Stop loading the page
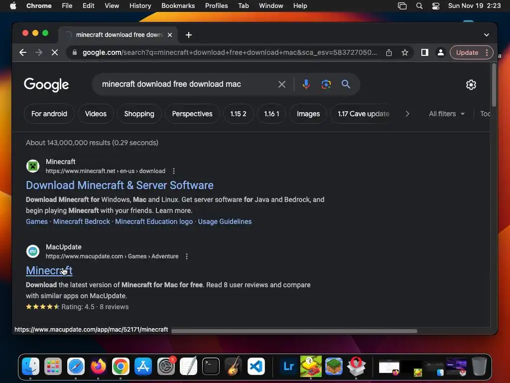 (x=55, y=52)
